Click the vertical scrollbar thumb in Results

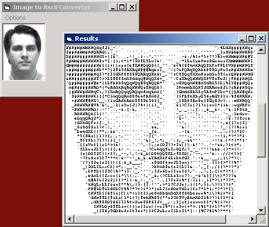click(x=261, y=130)
